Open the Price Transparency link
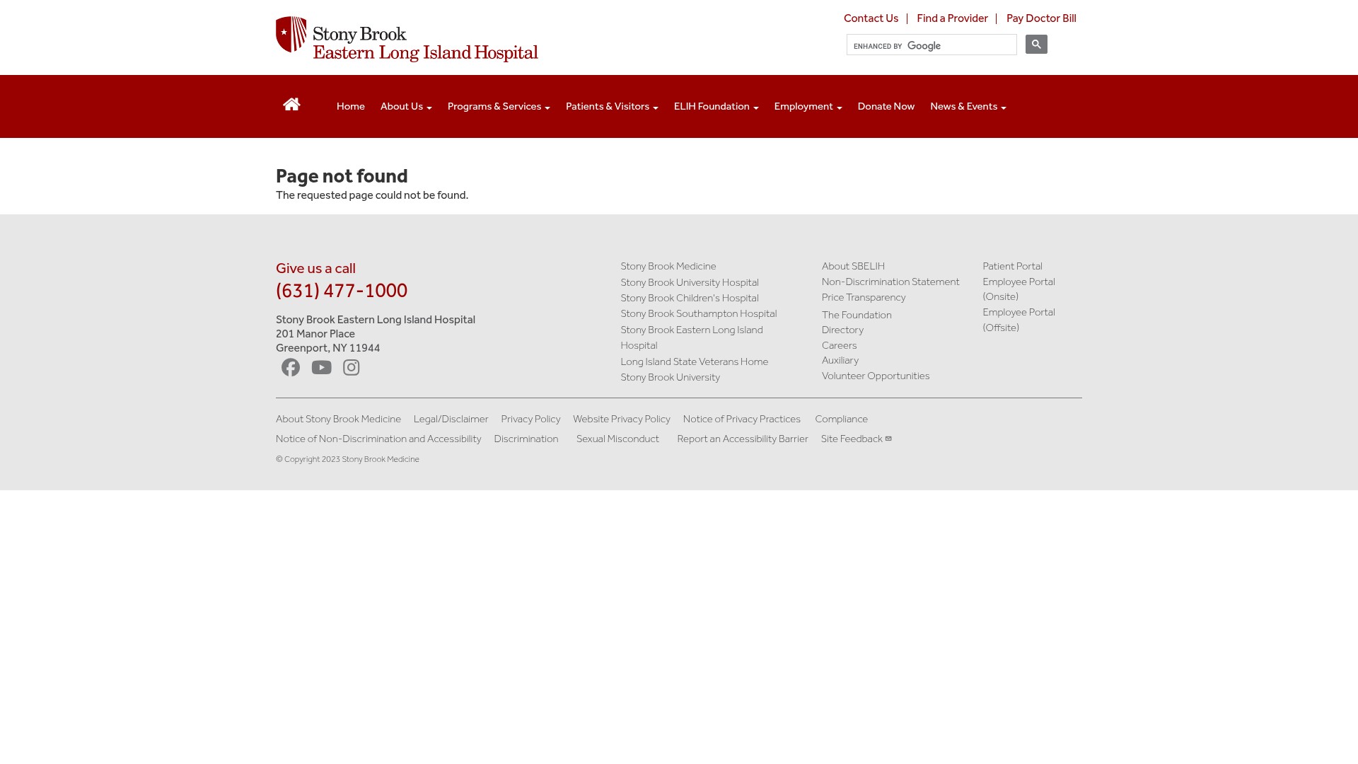The width and height of the screenshot is (1358, 764). point(864,297)
